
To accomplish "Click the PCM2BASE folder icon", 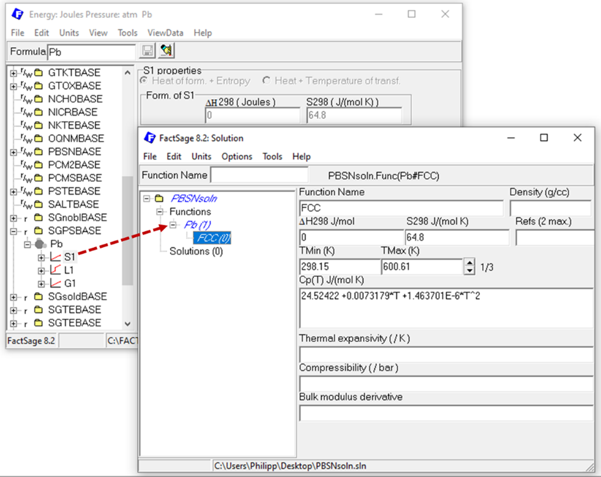I will click(x=39, y=165).
